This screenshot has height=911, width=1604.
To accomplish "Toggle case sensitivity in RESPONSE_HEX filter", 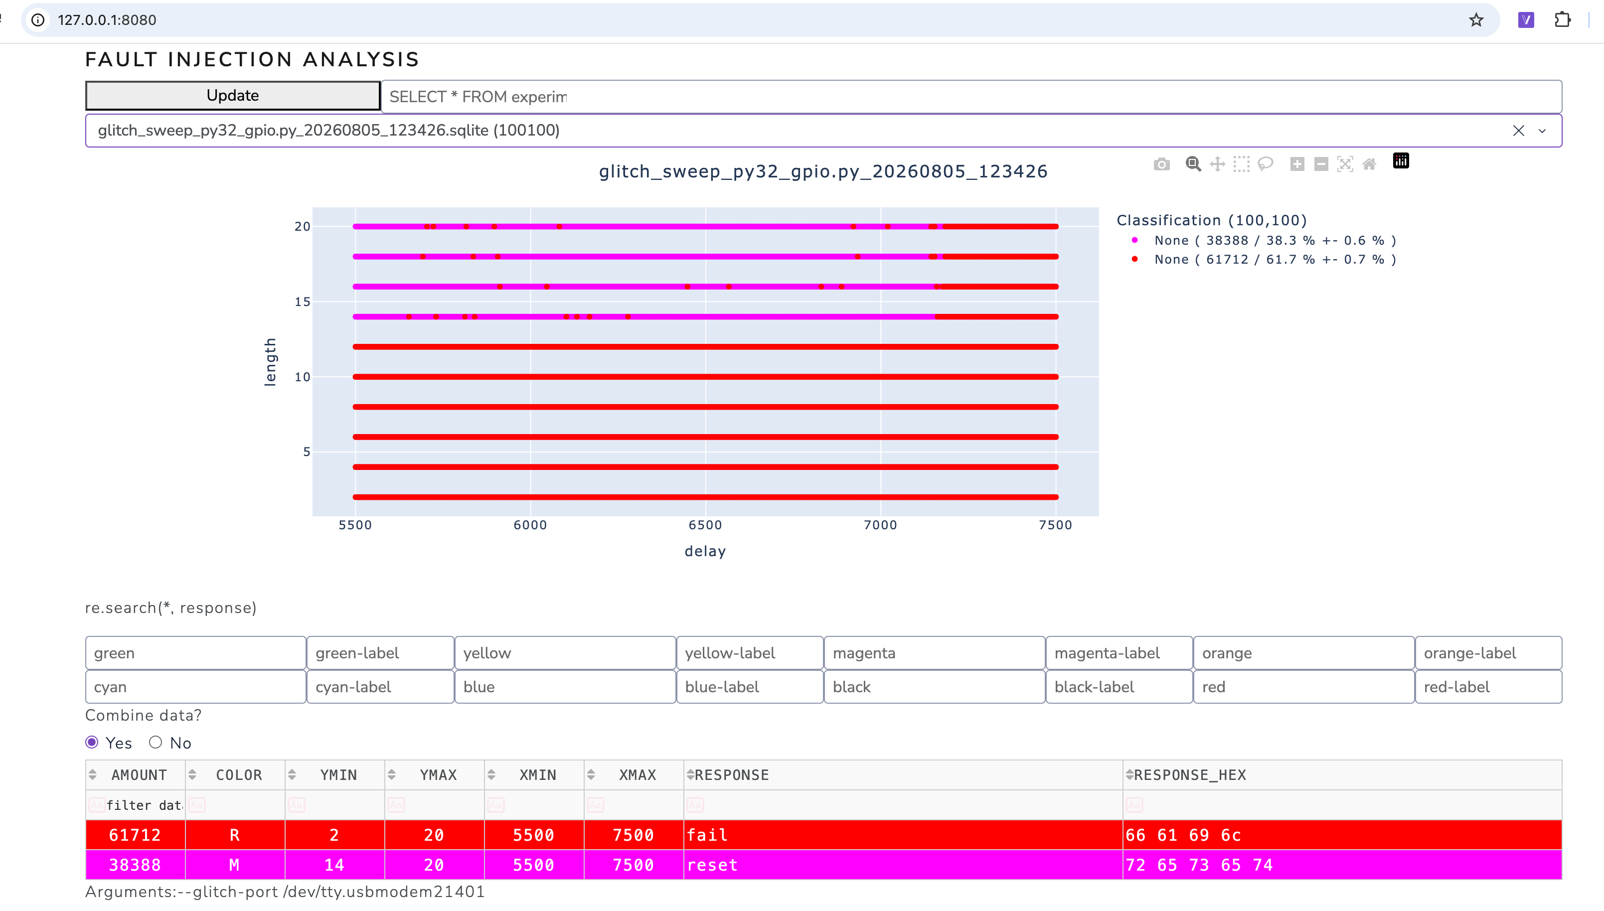I will (x=1134, y=805).
